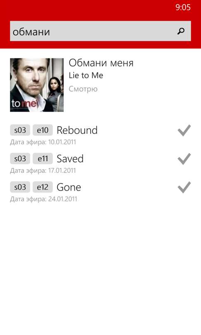
Task: Toggle watched checkmark for Gone episode
Action: tap(184, 187)
